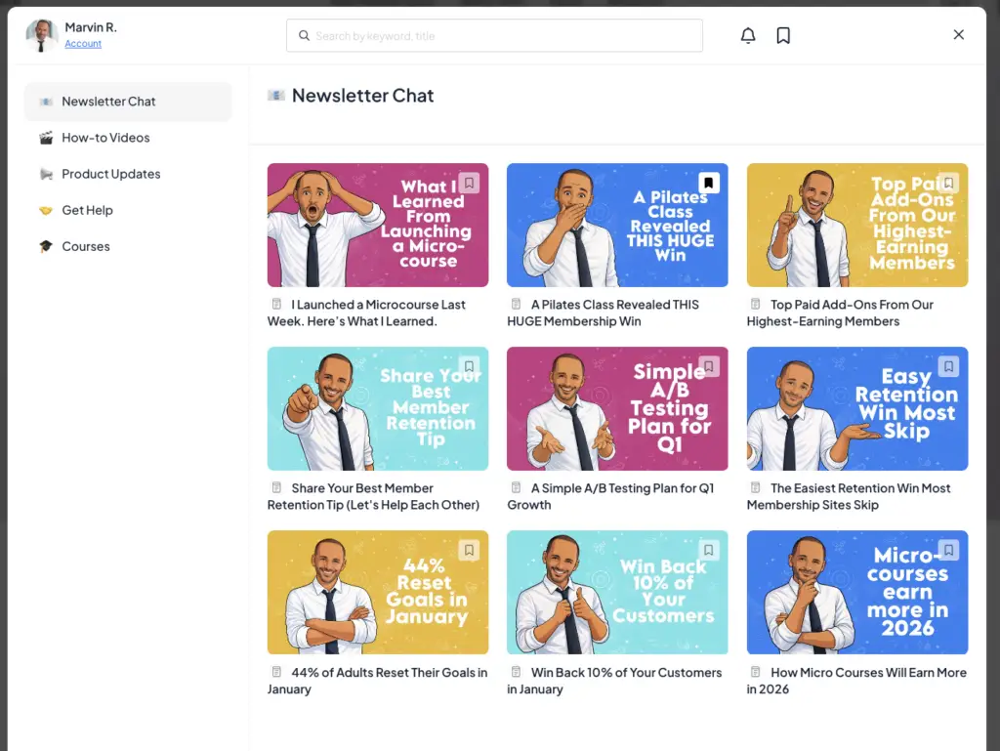Click the Get Help handshake icon

point(46,210)
